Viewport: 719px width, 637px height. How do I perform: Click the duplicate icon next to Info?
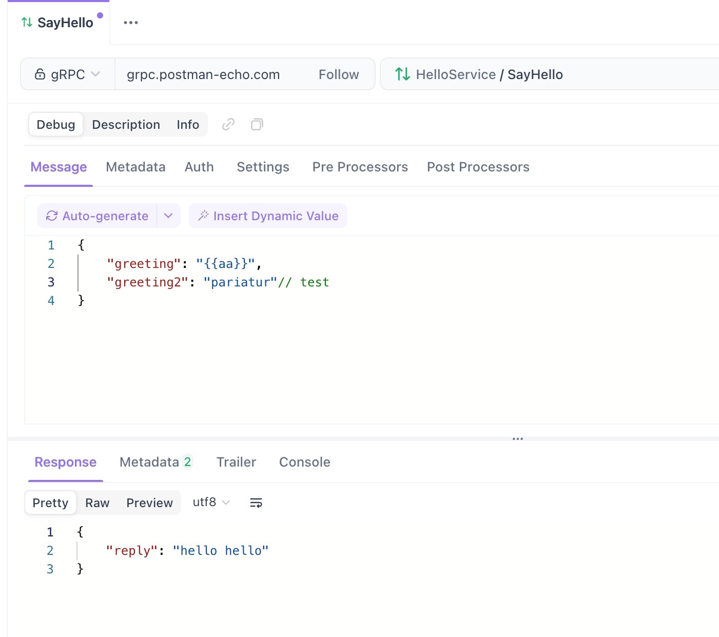tap(257, 124)
